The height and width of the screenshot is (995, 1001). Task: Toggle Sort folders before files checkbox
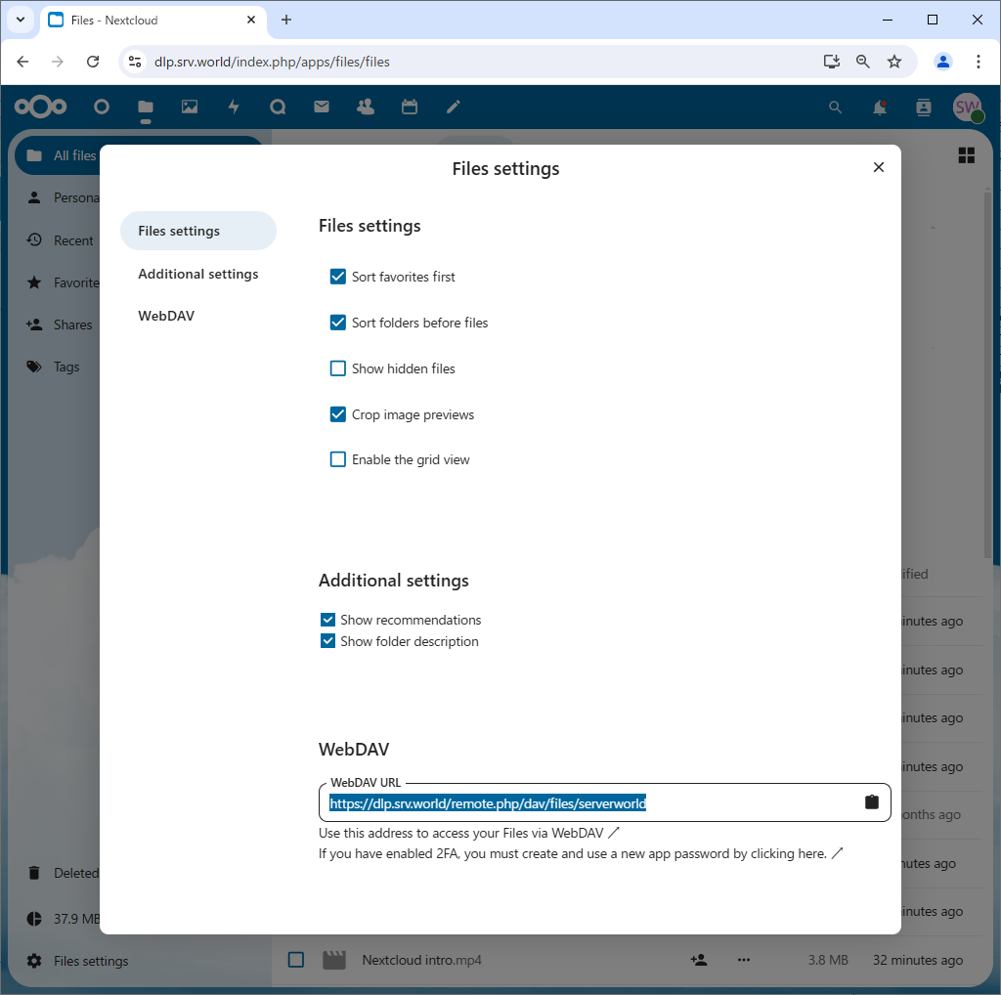coord(337,323)
